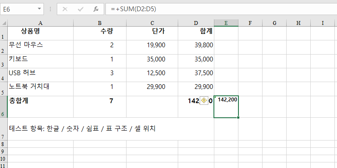Click the error warning indicator icon near D6

pos(204,101)
